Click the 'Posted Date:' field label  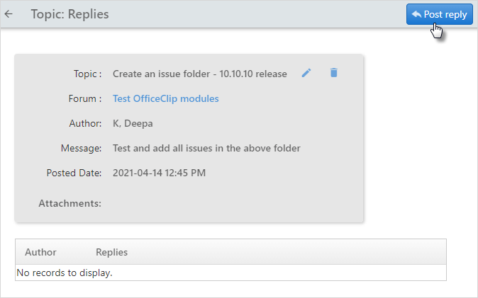pos(74,173)
